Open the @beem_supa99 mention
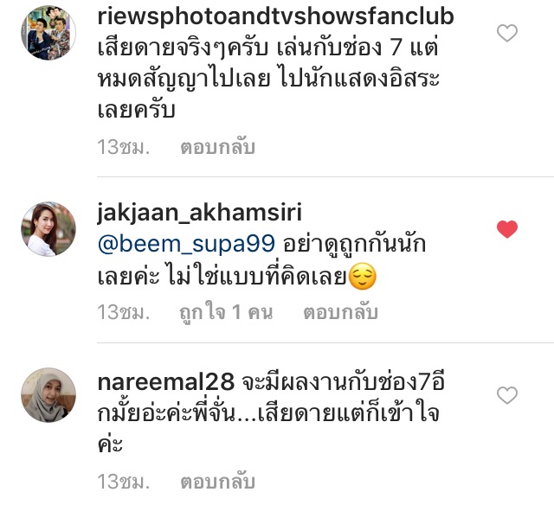 tap(186, 244)
